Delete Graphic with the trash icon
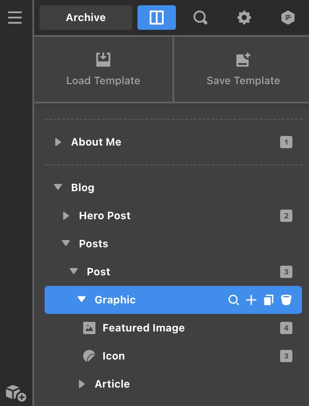This screenshot has height=406, width=309. point(286,300)
